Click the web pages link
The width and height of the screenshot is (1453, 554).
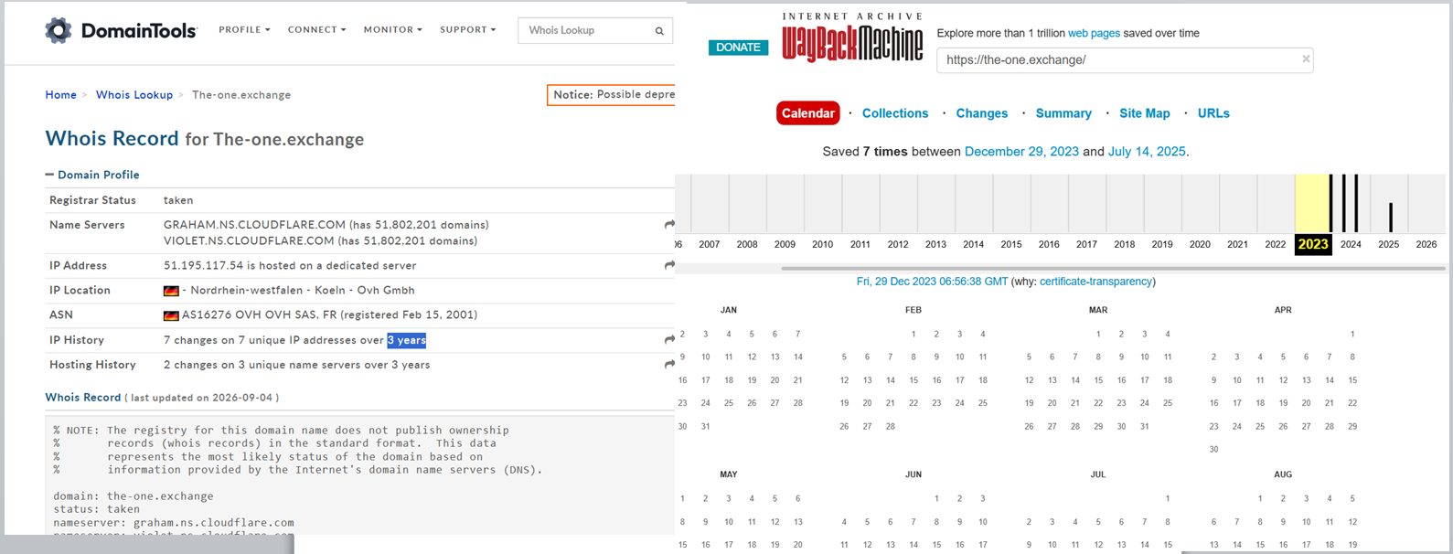[x=1095, y=33]
